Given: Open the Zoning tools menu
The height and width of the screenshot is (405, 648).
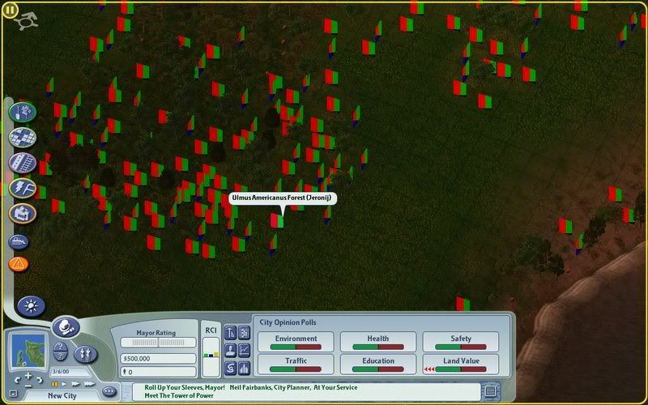Looking at the screenshot, I should [23, 138].
